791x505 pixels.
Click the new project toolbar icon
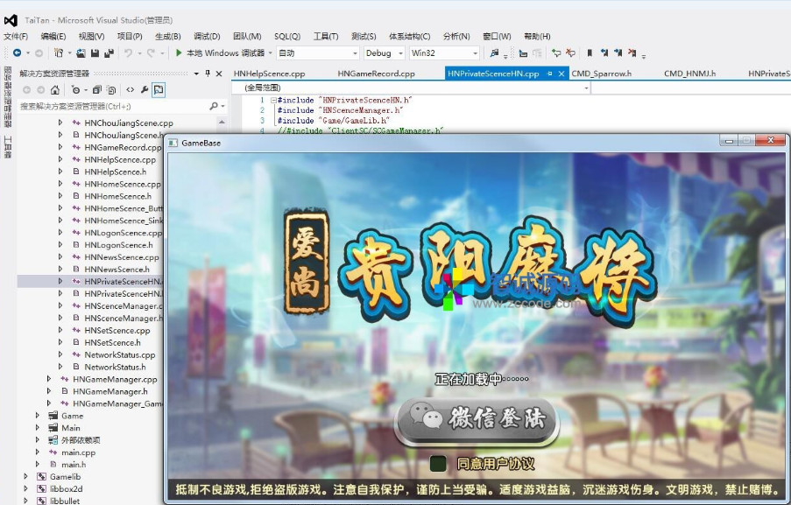(x=59, y=53)
